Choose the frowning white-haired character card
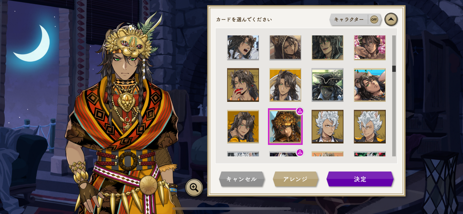 [327, 126]
